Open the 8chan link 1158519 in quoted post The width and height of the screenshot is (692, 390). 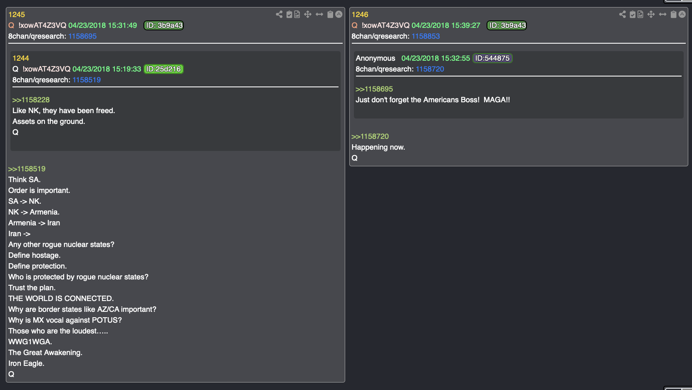coord(86,80)
